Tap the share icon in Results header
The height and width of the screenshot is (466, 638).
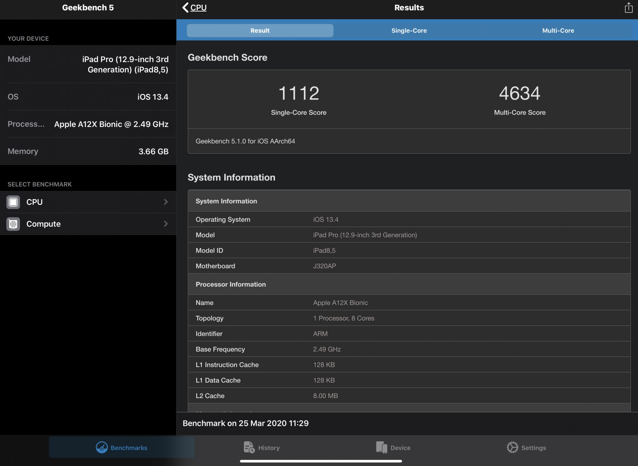[x=628, y=8]
